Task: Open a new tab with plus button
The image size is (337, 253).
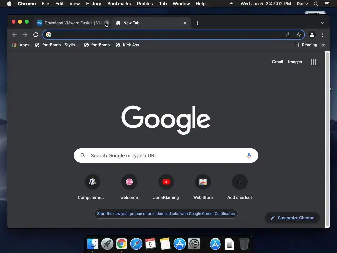Action: point(198,23)
